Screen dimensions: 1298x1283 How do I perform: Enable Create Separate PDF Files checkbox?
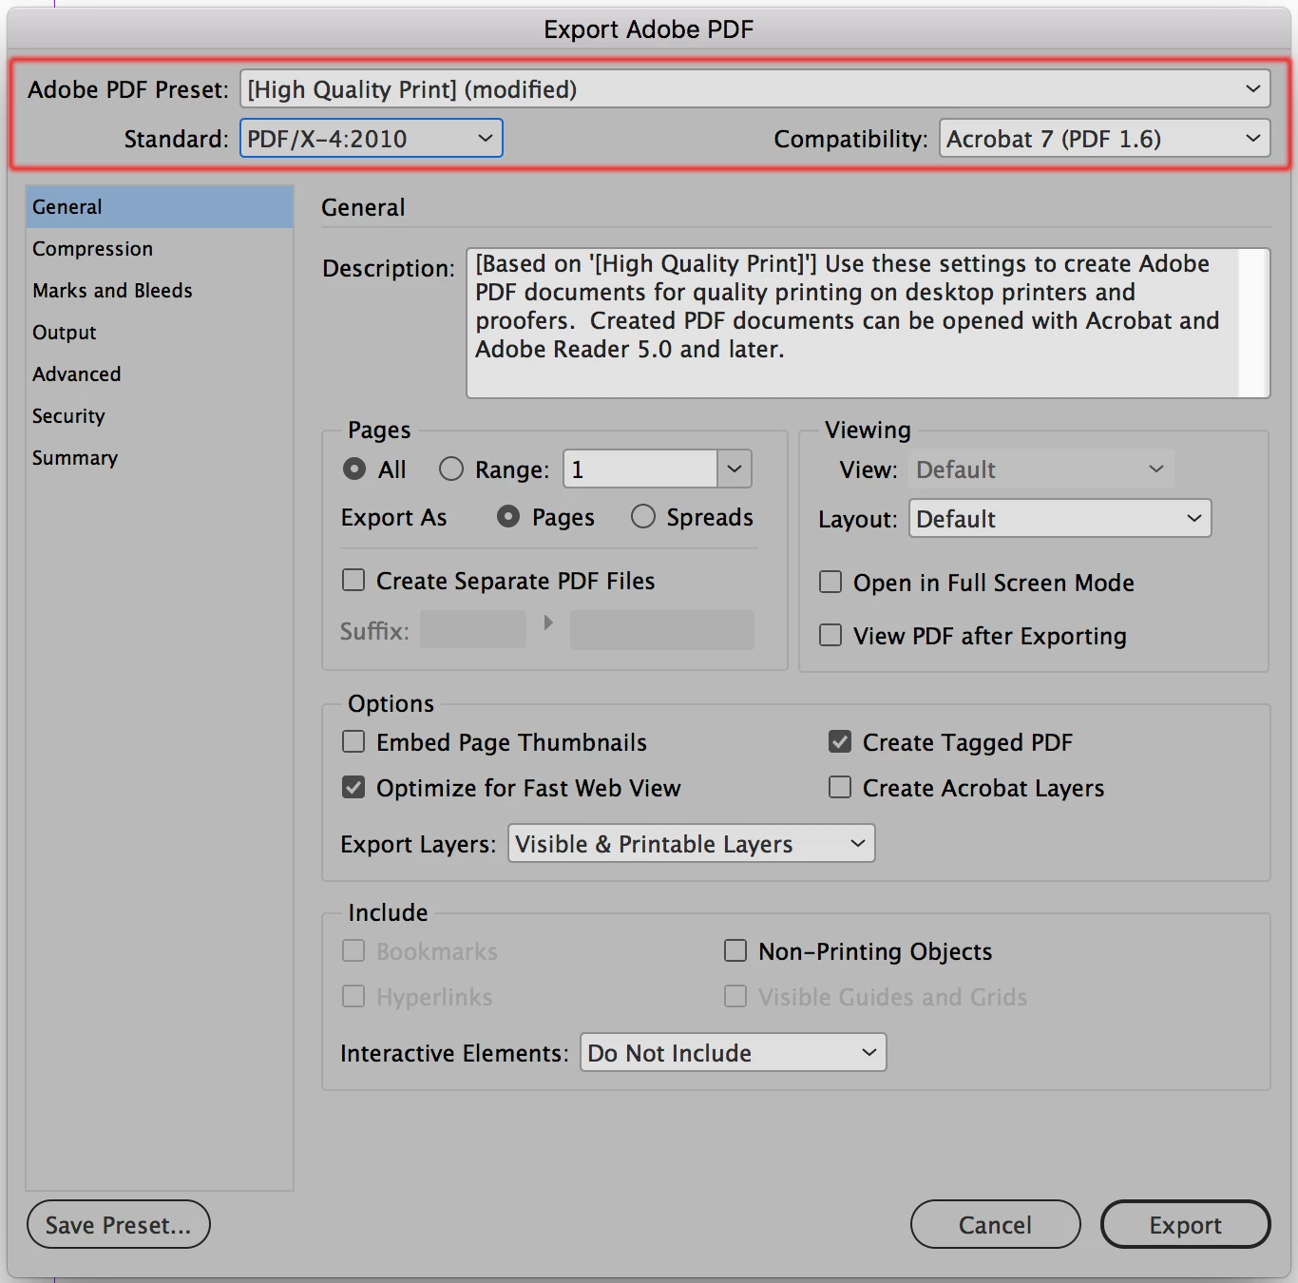(353, 581)
